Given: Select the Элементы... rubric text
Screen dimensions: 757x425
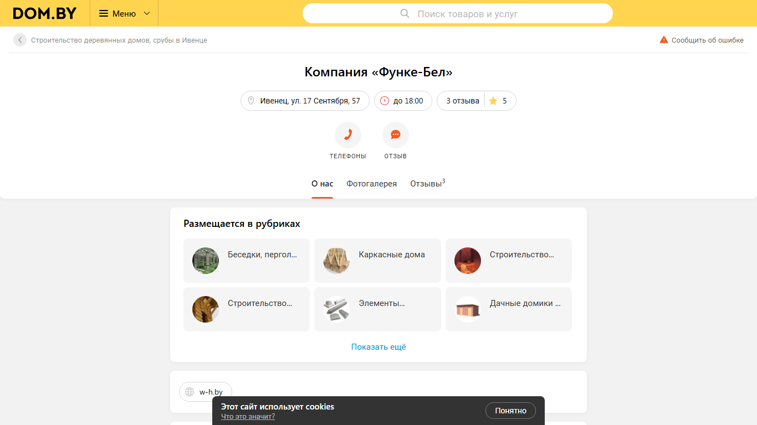Looking at the screenshot, I should click(382, 303).
